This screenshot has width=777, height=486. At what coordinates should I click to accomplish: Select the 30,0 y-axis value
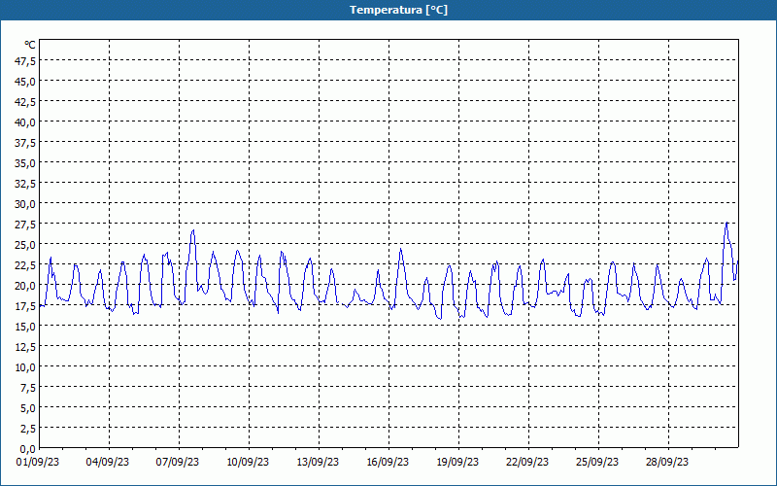tap(25, 204)
